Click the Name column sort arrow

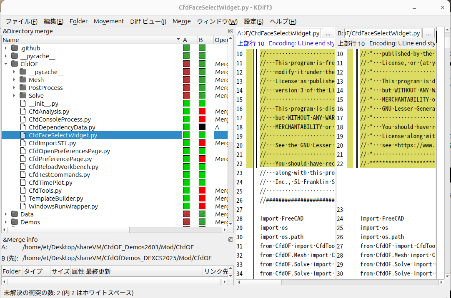pos(178,40)
